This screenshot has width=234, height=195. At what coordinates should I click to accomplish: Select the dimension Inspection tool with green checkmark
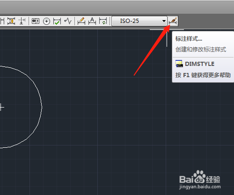57,21
